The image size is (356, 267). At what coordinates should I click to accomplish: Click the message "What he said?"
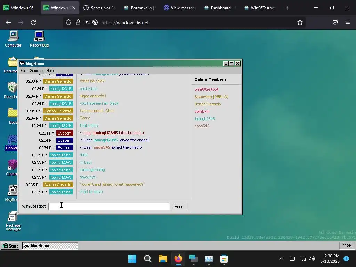(x=92, y=81)
